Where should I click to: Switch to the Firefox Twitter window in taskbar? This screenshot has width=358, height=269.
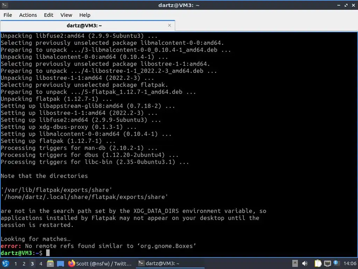click(x=100, y=263)
